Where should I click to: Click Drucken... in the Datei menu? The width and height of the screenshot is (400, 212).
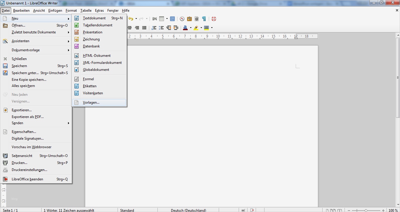36,163
